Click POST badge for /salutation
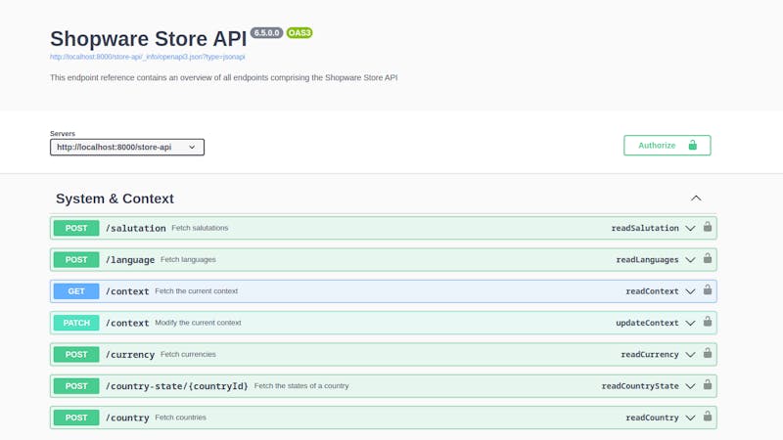The height and width of the screenshot is (440, 783). [x=76, y=228]
